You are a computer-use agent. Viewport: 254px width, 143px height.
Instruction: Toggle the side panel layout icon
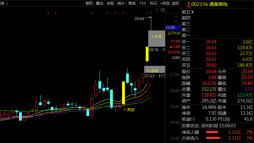tap(162, 10)
